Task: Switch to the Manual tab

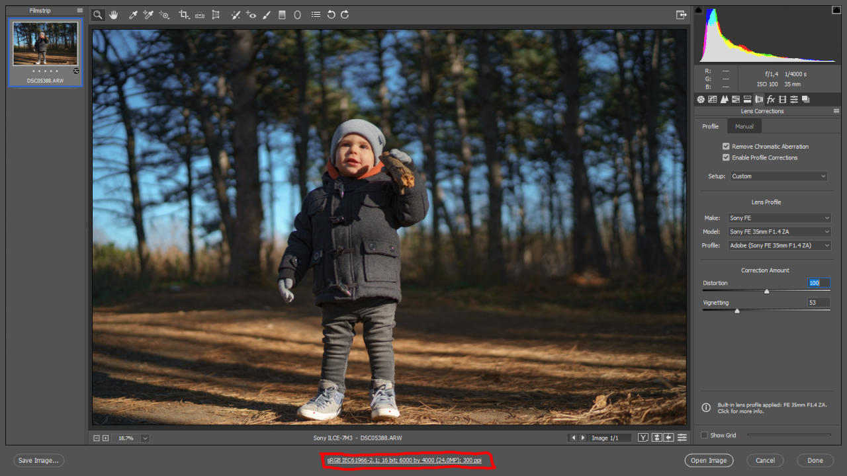Action: pos(744,126)
